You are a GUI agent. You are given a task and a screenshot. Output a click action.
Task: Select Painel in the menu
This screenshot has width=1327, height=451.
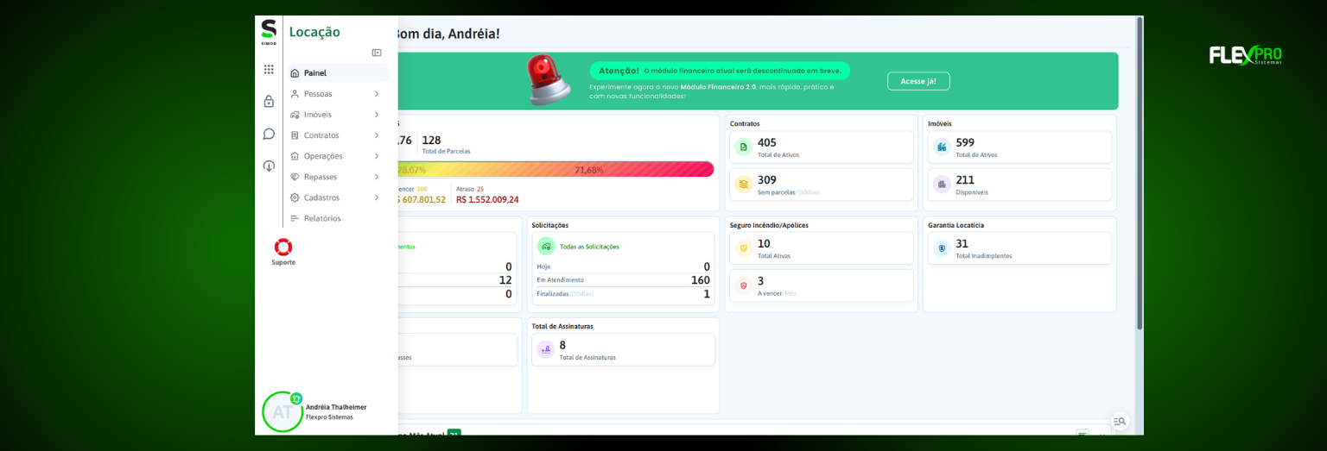[338, 73]
